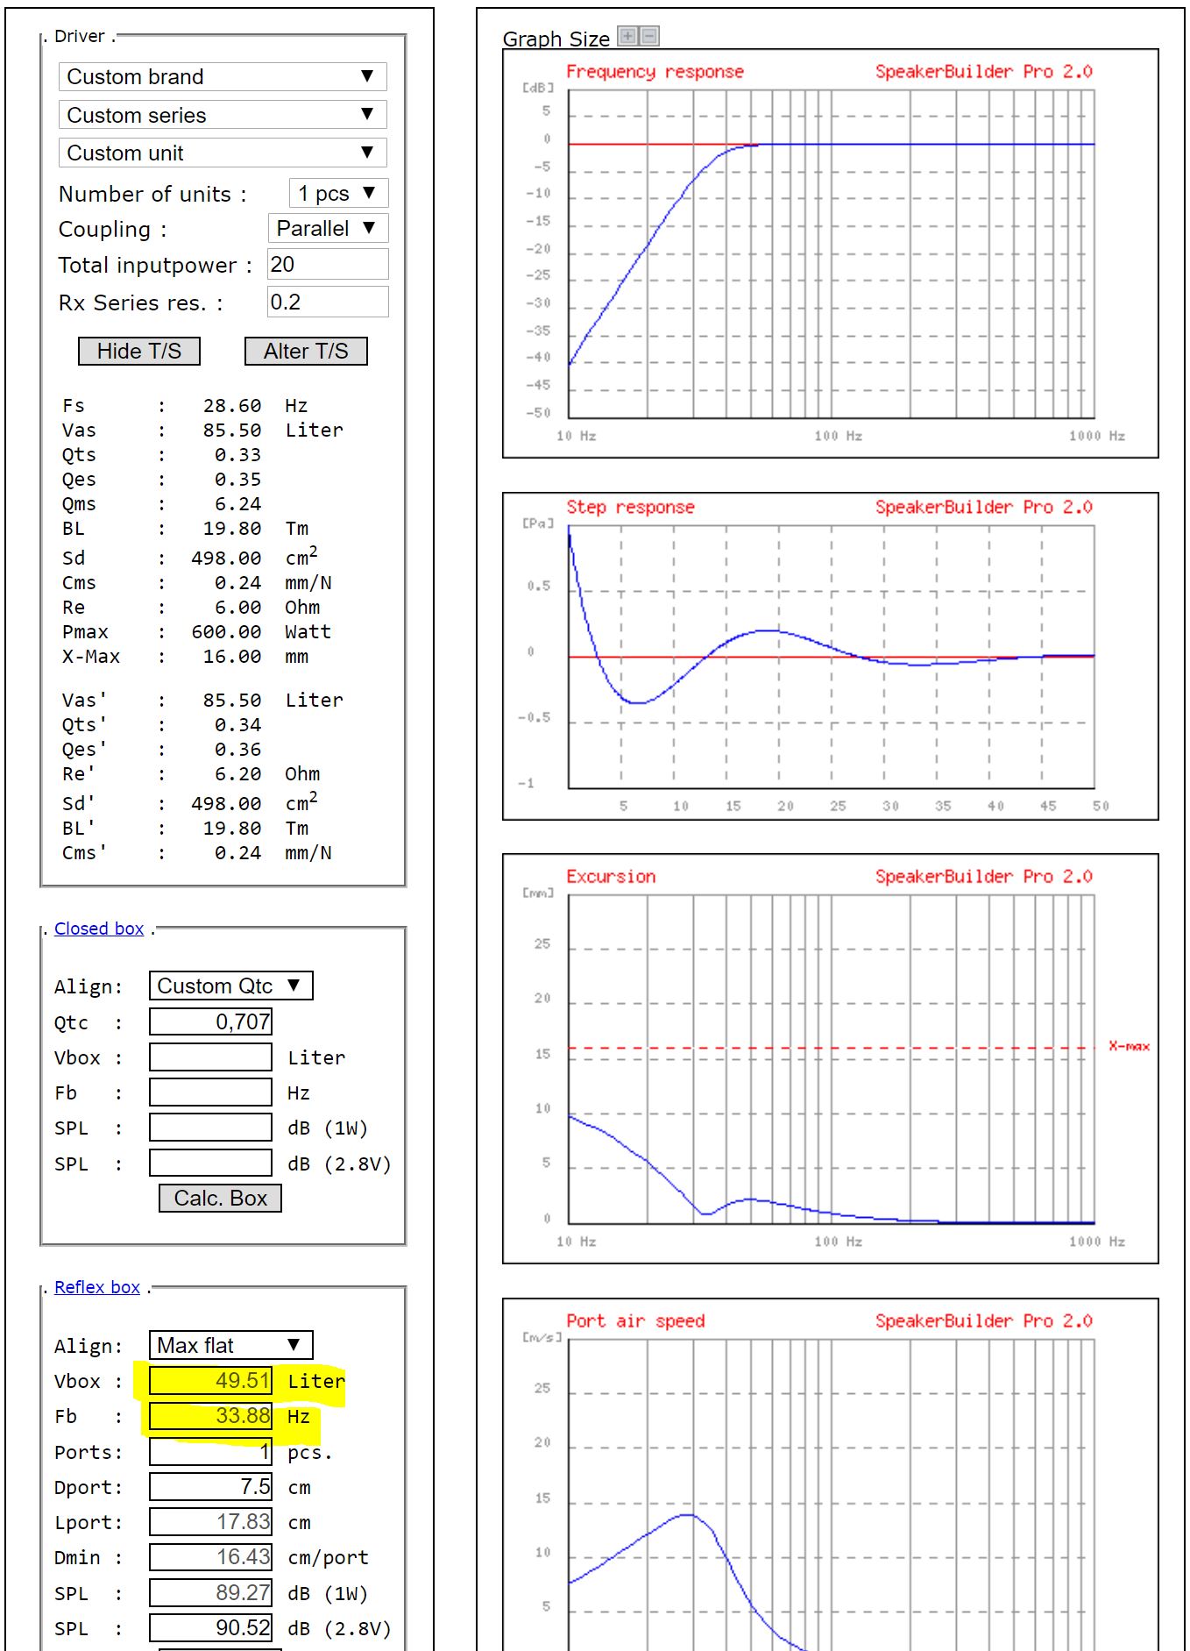Click the Qes' value 0.36
This screenshot has height=1651, width=1190.
pos(237,750)
